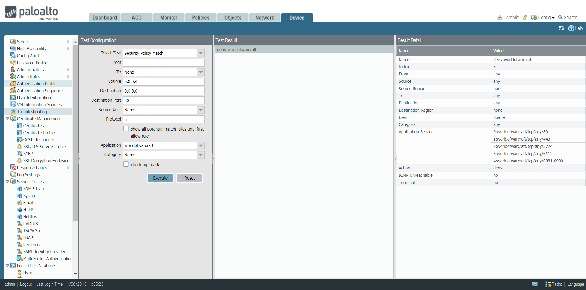The height and width of the screenshot is (290, 586).
Task: Open the To zone dropdown
Action: pyautogui.click(x=201, y=72)
